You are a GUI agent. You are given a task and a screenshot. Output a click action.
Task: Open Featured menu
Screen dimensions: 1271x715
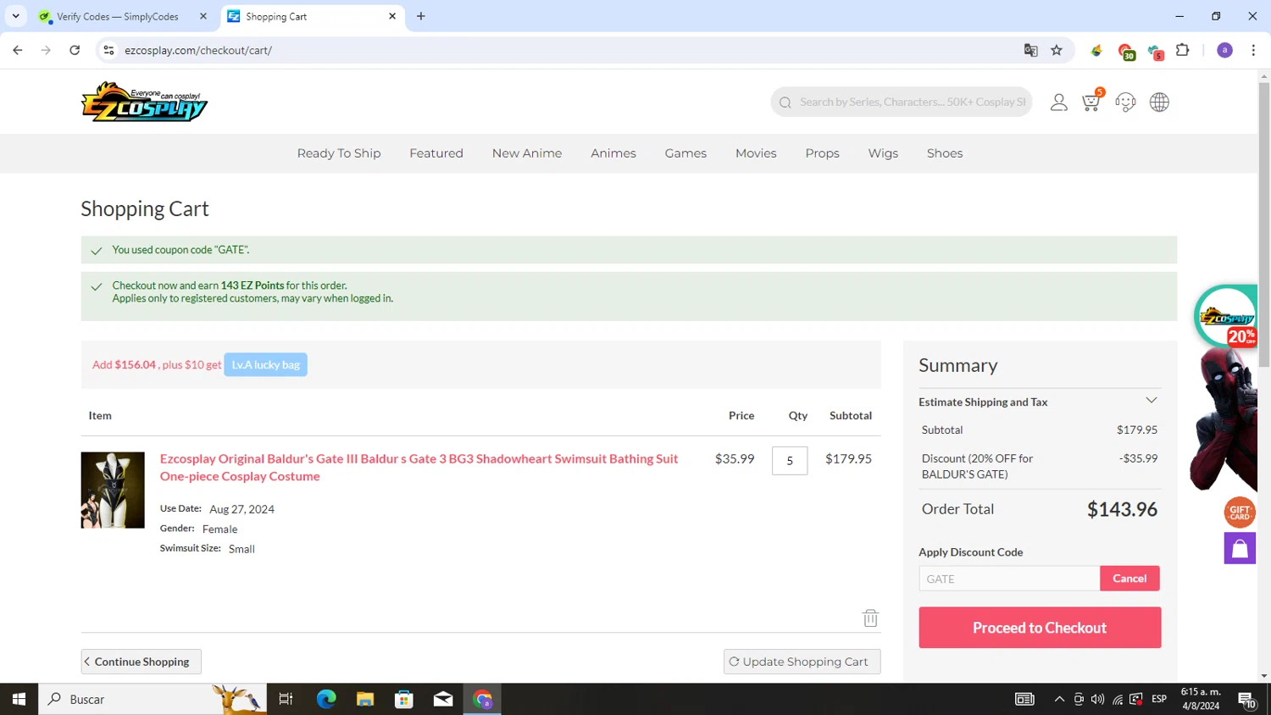coord(436,153)
